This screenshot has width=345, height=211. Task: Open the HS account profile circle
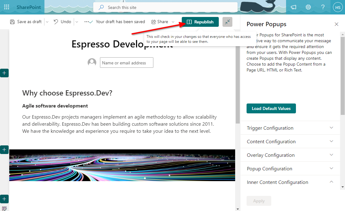(x=338, y=7)
